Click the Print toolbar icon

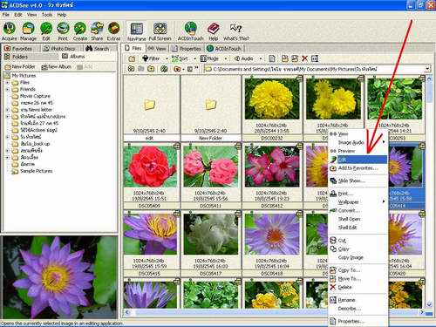(63, 31)
